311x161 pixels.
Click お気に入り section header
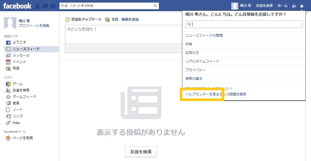click(11, 36)
